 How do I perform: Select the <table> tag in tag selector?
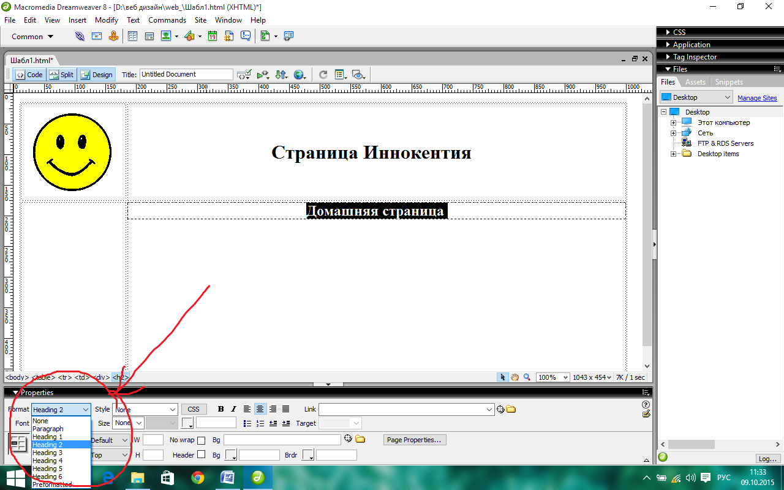click(43, 377)
